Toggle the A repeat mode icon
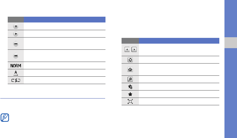Screen dimensions: 237x138 pos(16,73)
